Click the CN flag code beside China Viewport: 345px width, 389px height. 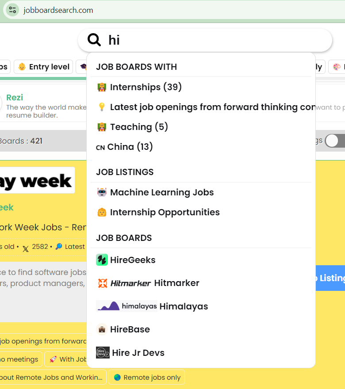click(100, 147)
